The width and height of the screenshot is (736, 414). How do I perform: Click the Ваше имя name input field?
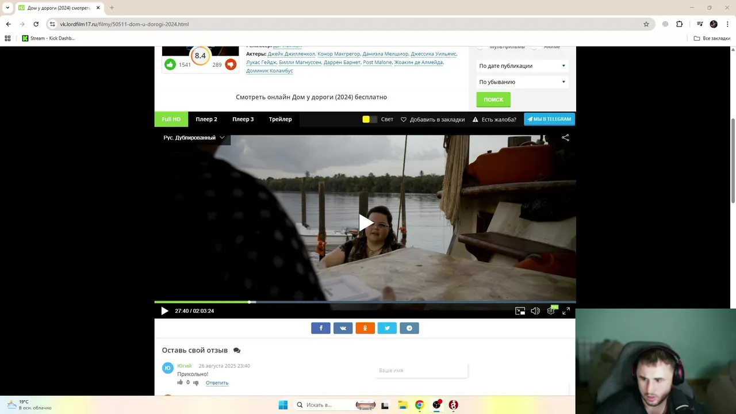pos(421,371)
